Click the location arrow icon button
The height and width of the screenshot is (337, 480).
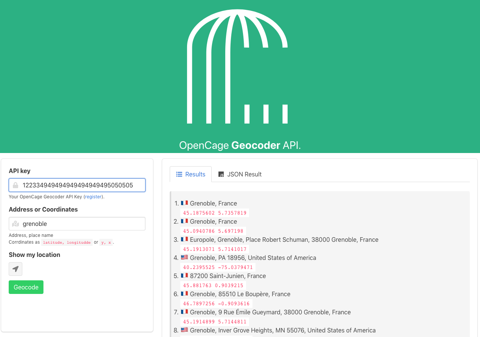click(x=15, y=269)
